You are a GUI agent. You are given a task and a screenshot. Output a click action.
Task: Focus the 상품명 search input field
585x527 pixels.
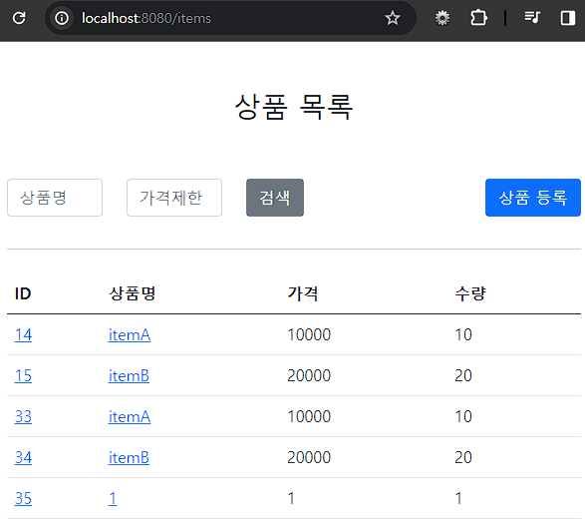(55, 198)
